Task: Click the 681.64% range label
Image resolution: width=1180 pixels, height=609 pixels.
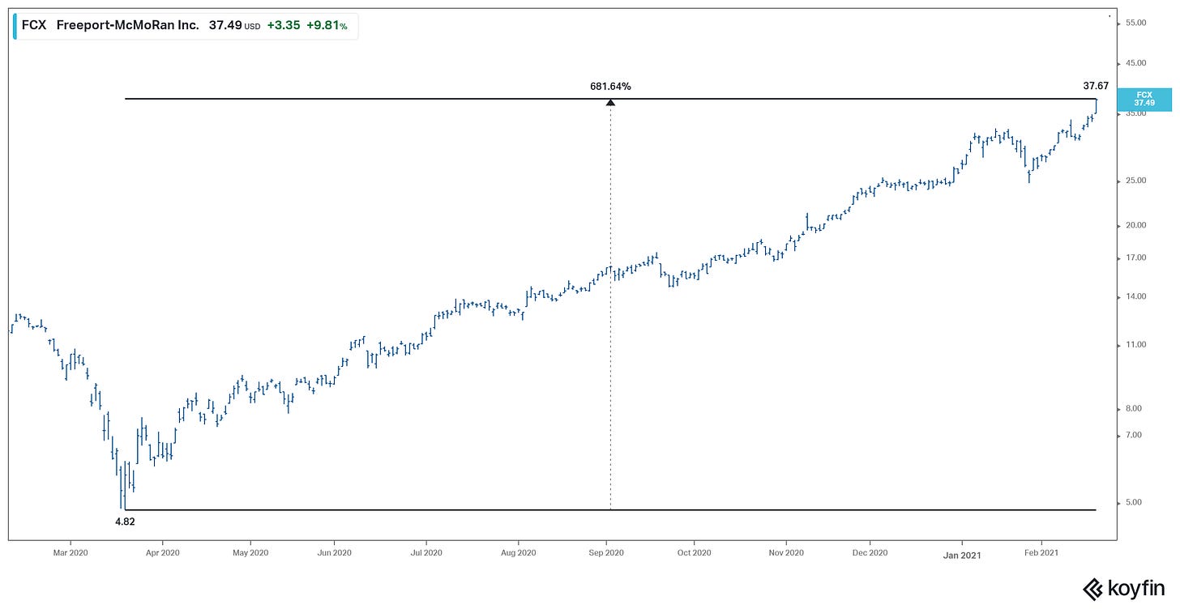Action: pos(610,86)
